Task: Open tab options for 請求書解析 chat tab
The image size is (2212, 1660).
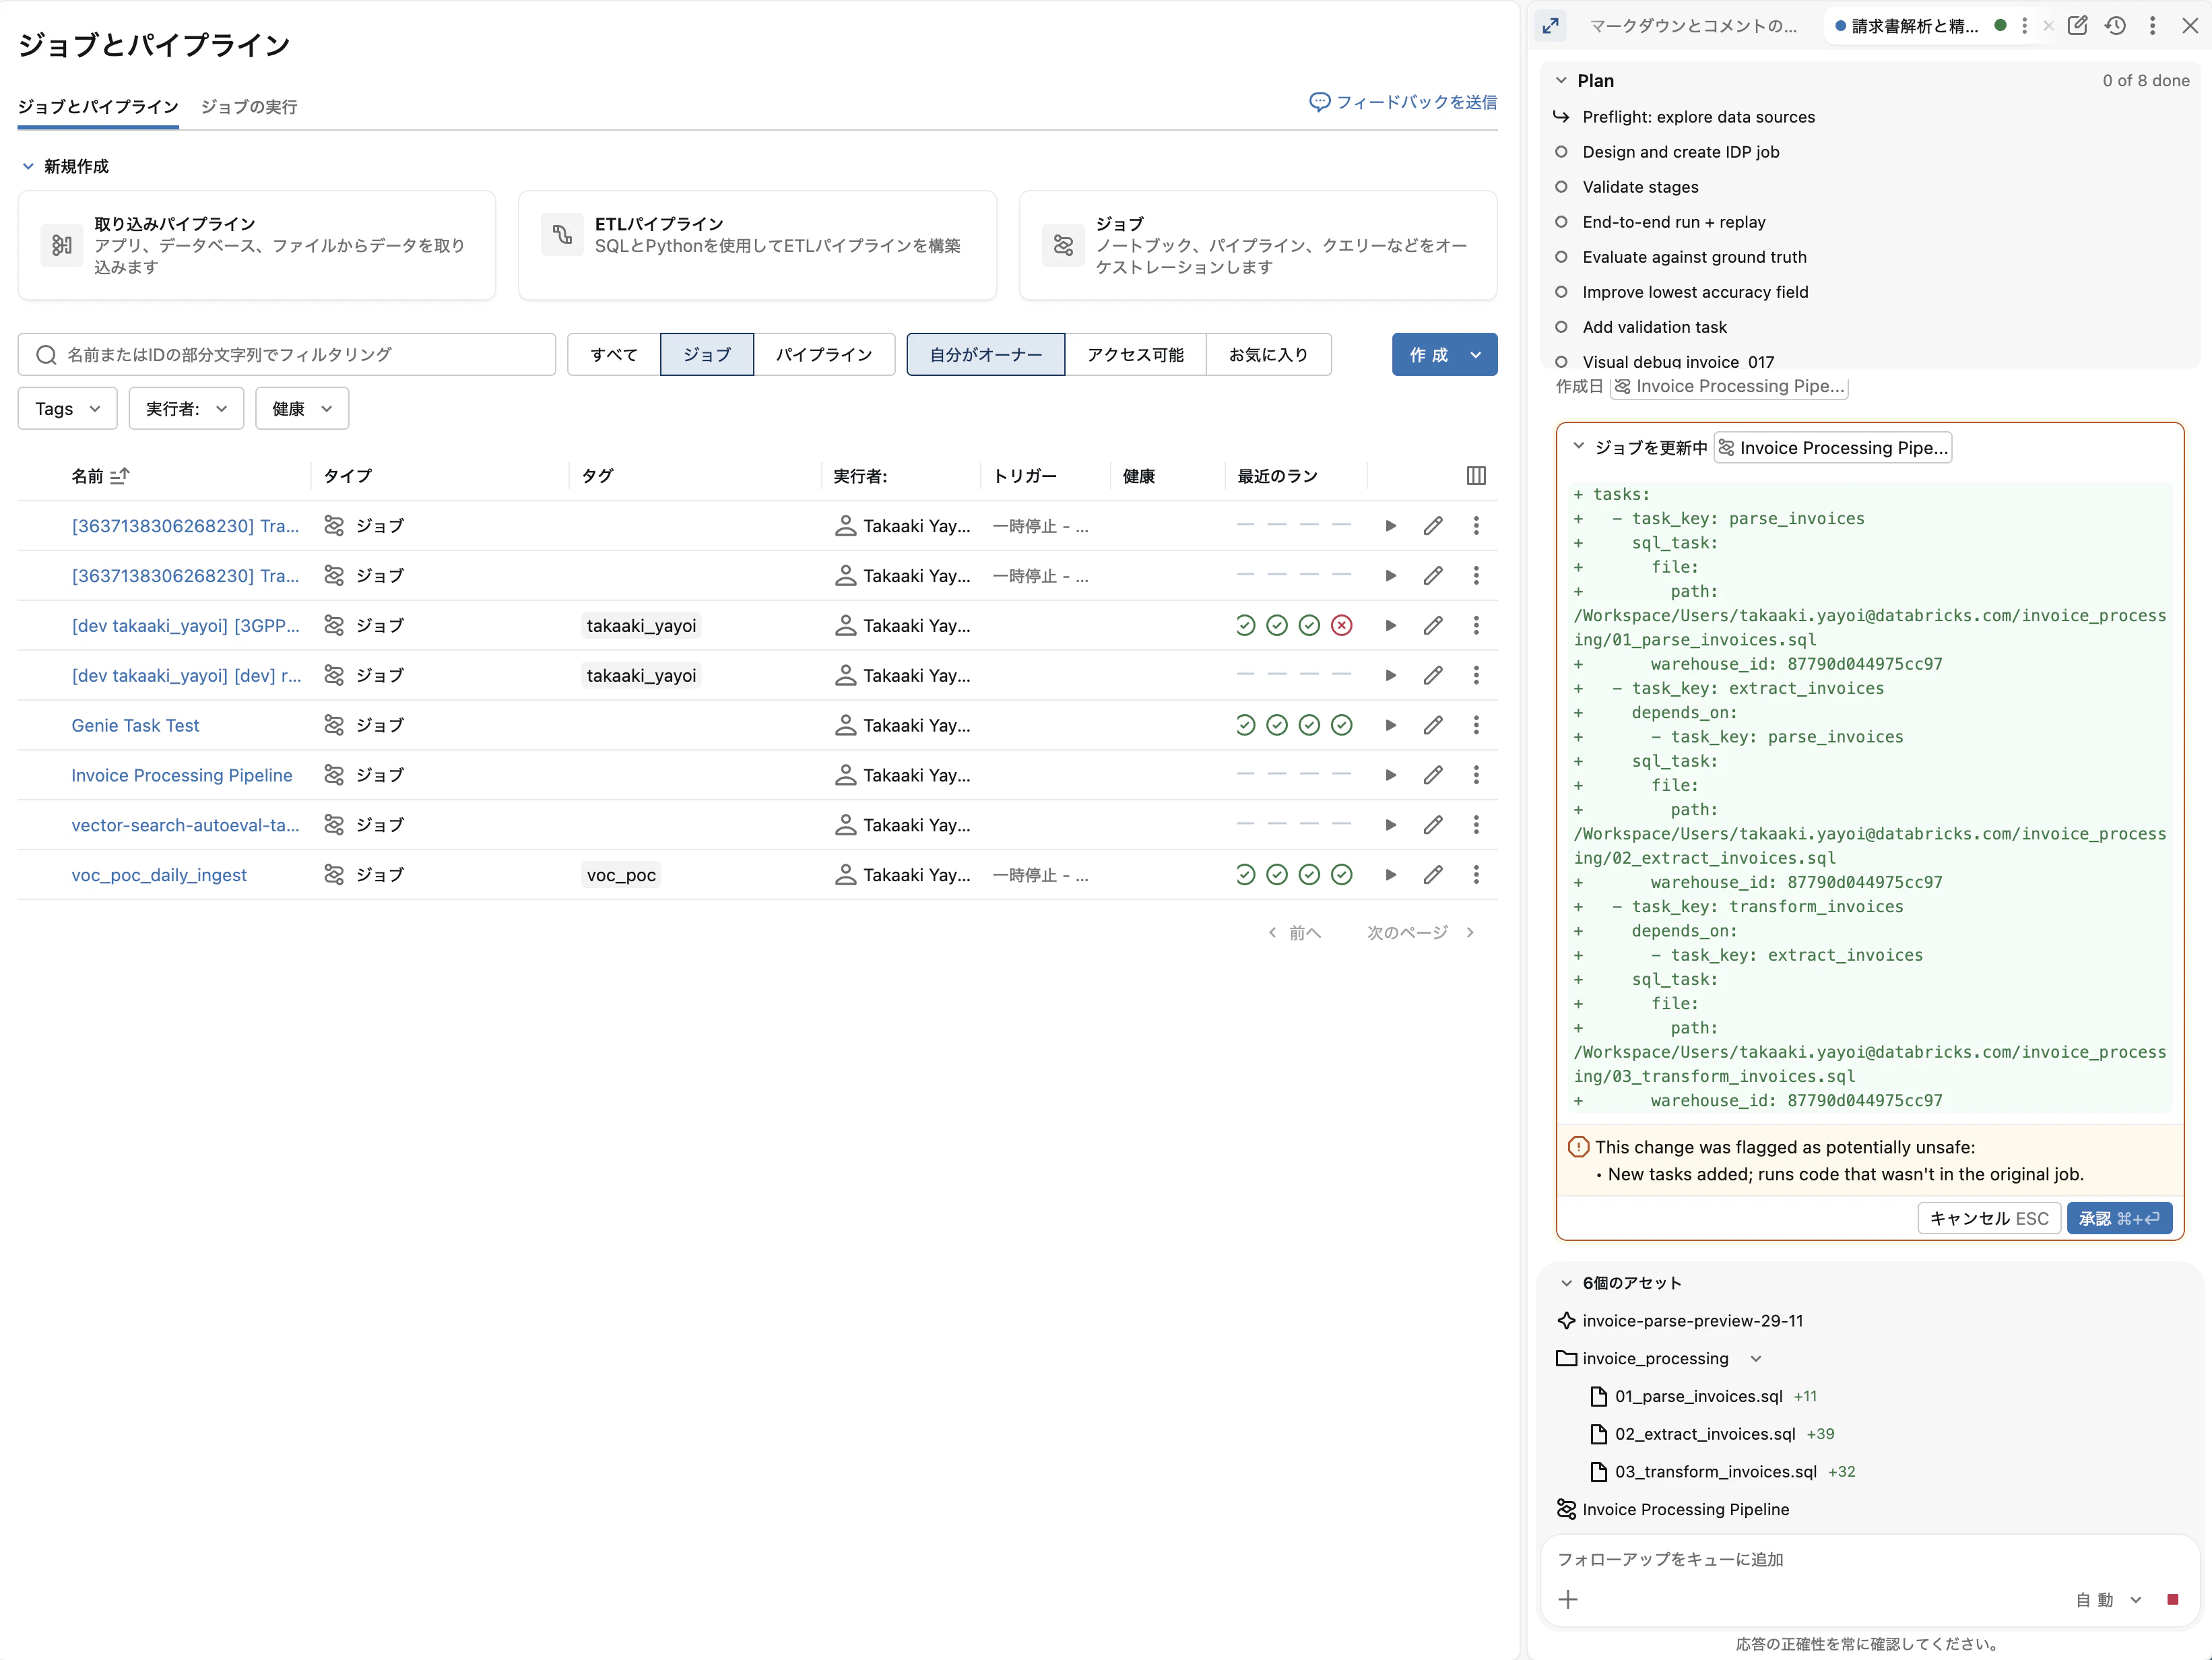Action: point(2025,26)
